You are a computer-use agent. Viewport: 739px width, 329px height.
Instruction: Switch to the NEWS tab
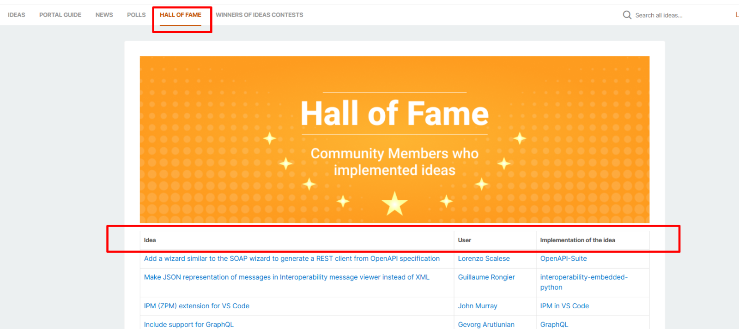pos(104,15)
